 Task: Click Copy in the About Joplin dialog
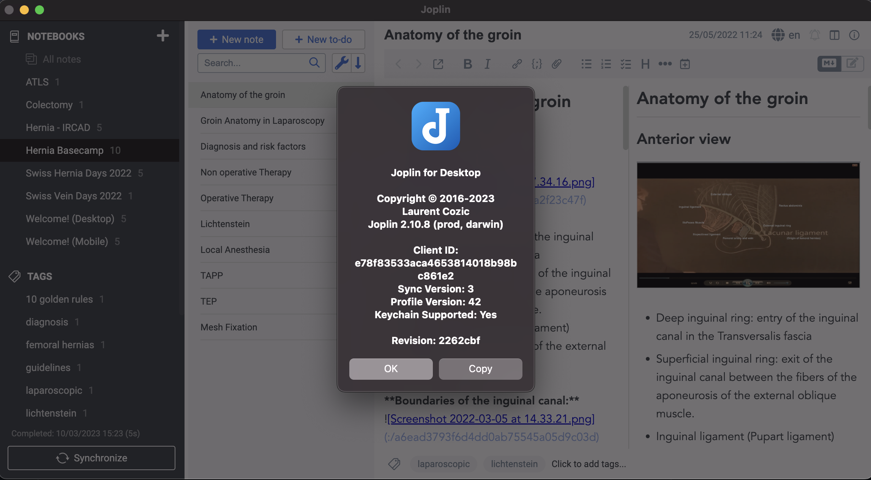pyautogui.click(x=480, y=369)
